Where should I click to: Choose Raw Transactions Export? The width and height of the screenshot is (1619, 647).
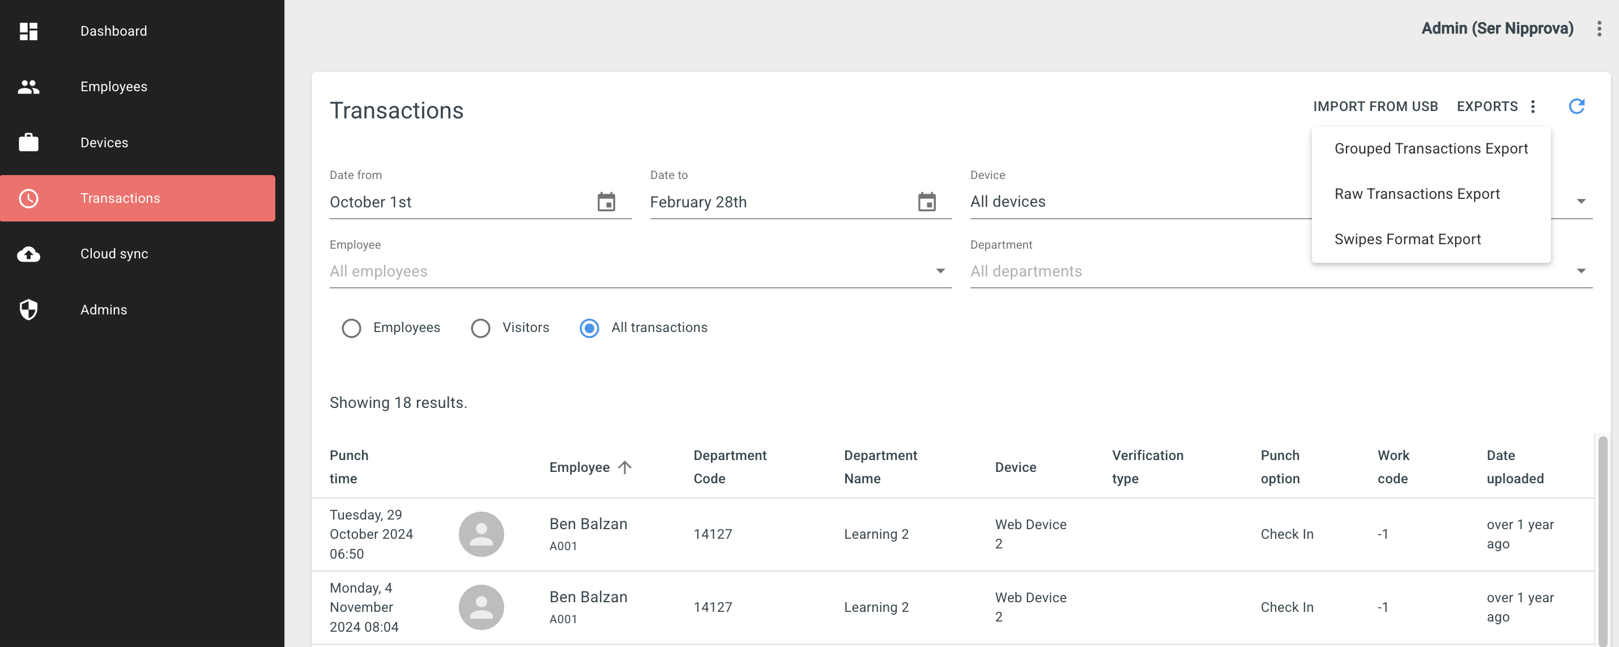click(x=1430, y=194)
